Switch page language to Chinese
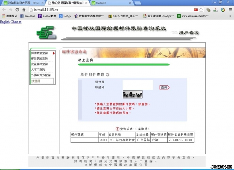This screenshot has height=170, width=234. click(x=16, y=22)
